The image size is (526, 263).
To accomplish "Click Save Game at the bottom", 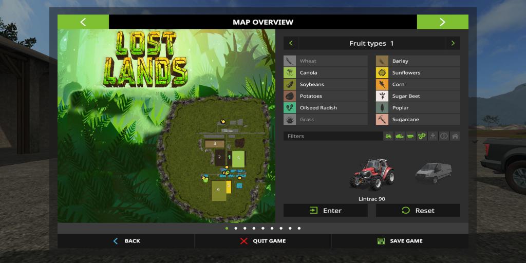I will (400, 241).
